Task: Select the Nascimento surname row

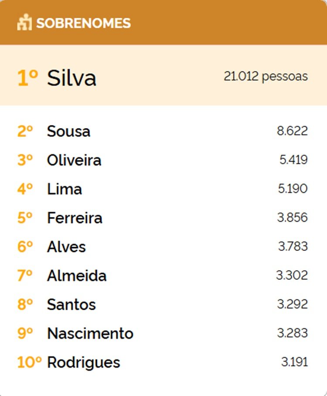Action: [90, 333]
